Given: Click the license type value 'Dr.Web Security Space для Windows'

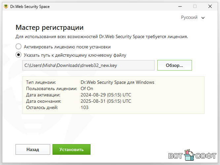Looking at the screenshot, I should (x=117, y=82).
